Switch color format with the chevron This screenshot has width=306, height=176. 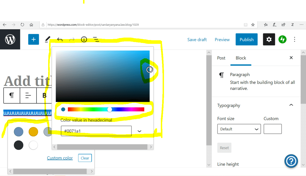point(139,131)
